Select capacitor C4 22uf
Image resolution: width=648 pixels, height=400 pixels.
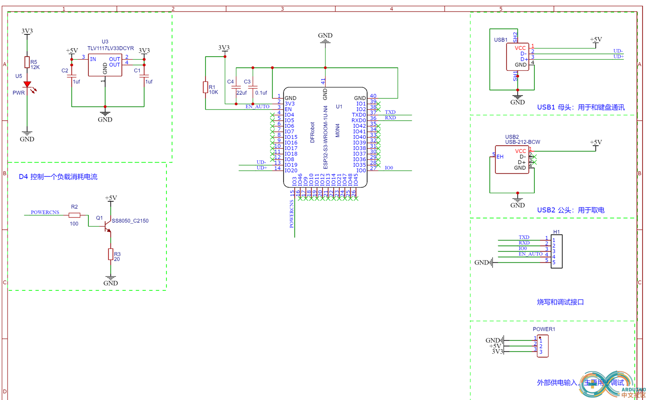tap(236, 87)
